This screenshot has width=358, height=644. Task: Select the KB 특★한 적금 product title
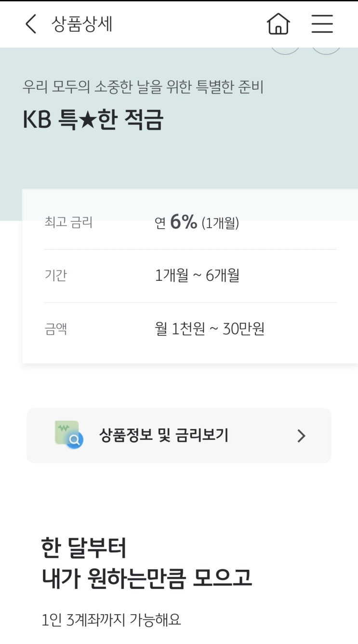(93, 120)
